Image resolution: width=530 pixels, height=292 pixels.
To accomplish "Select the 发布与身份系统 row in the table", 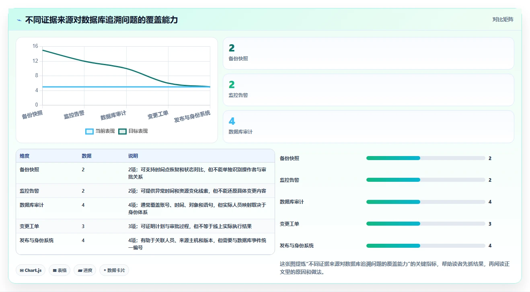I will point(145,244).
